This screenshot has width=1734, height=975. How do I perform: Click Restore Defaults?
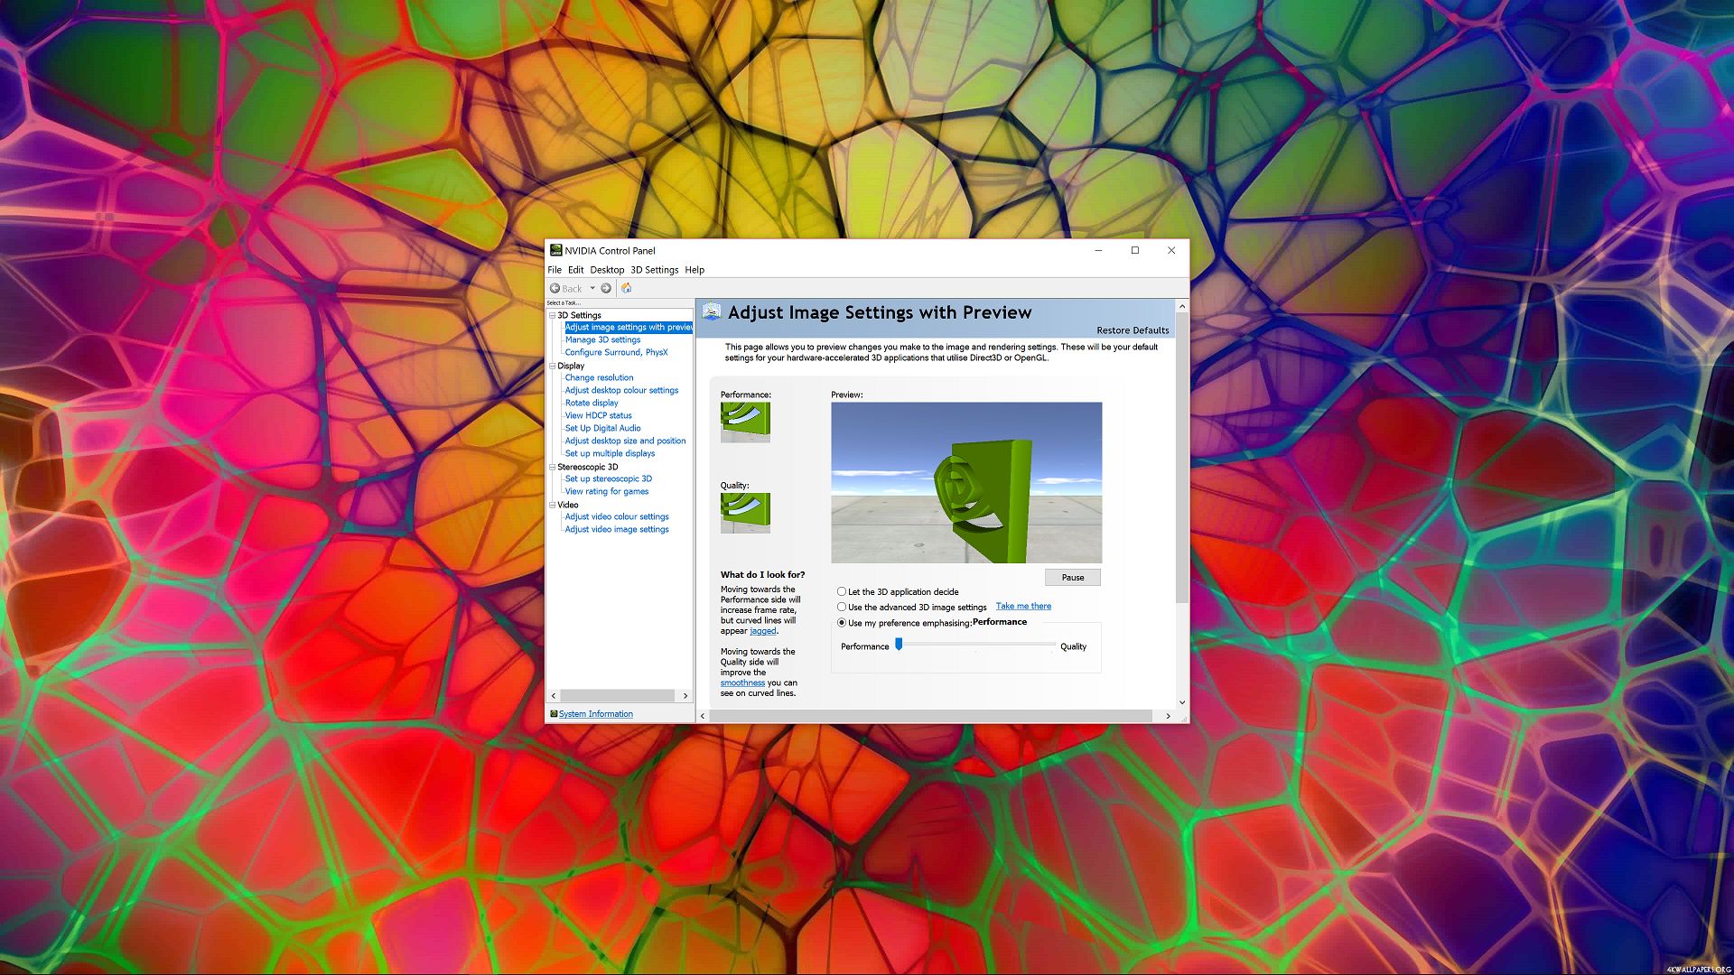[1133, 330]
